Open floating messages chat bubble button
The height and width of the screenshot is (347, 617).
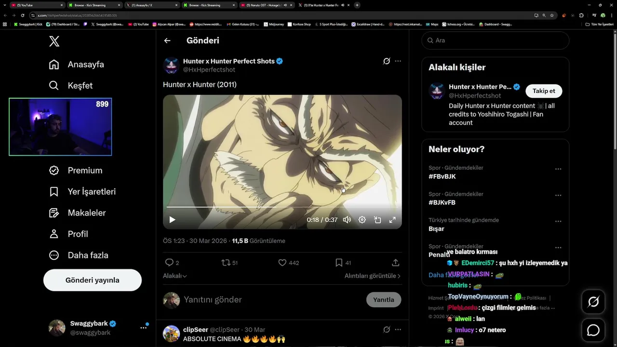tap(593, 330)
